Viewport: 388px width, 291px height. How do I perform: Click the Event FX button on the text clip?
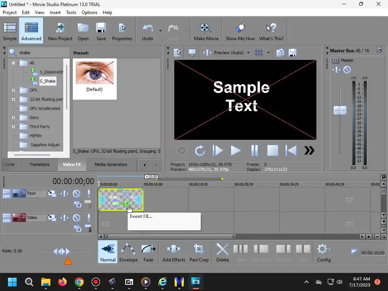tap(126, 203)
